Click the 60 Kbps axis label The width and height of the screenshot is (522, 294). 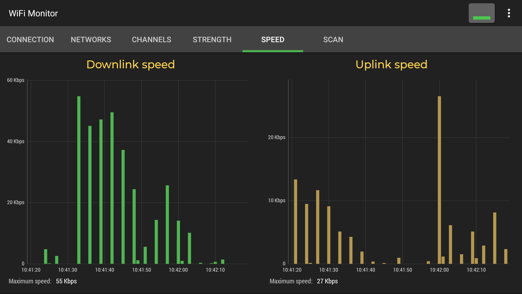[x=15, y=80]
